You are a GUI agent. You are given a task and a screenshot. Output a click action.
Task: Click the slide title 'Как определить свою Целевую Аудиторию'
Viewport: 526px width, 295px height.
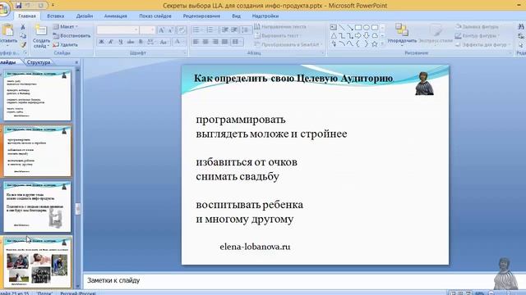[x=293, y=79]
